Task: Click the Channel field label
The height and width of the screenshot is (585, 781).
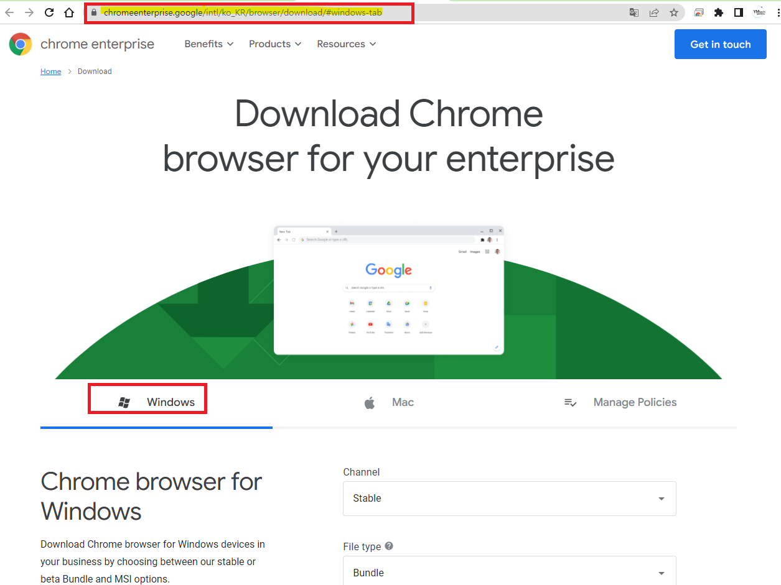Action: click(362, 472)
